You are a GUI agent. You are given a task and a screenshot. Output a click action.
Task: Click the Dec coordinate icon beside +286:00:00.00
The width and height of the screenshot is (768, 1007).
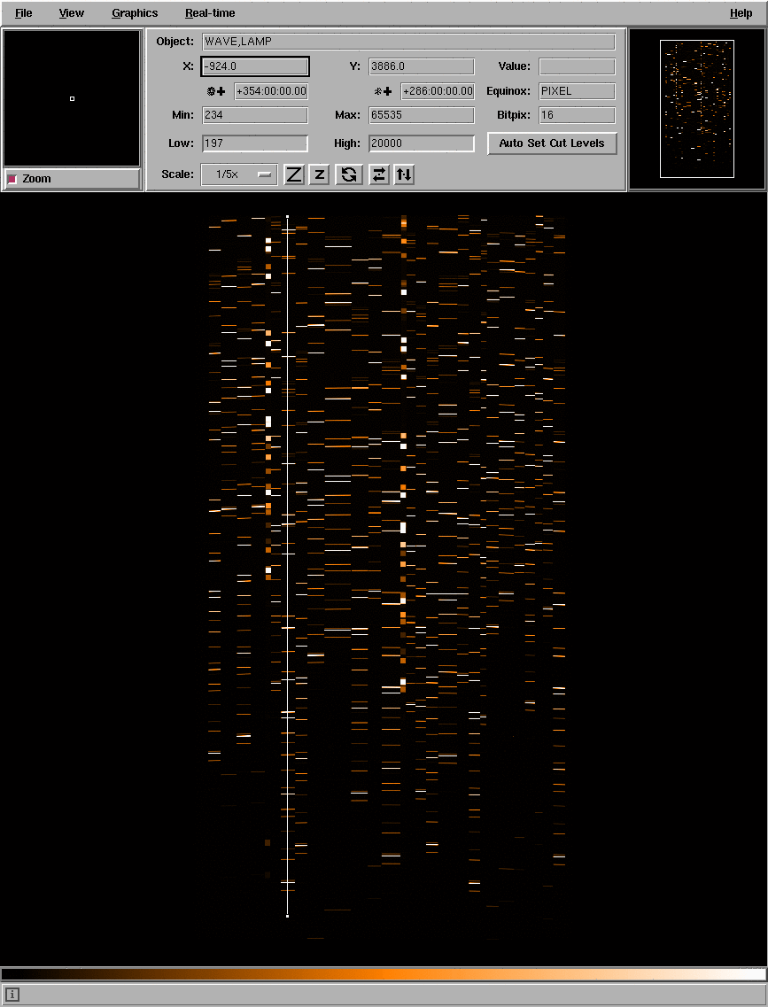(x=383, y=91)
